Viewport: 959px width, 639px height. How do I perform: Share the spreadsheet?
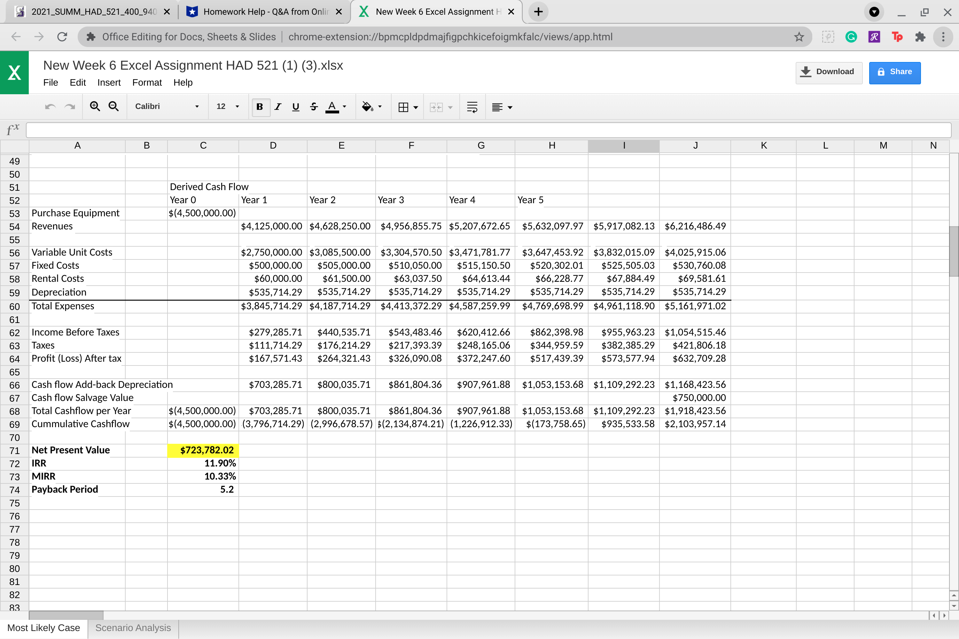click(894, 72)
